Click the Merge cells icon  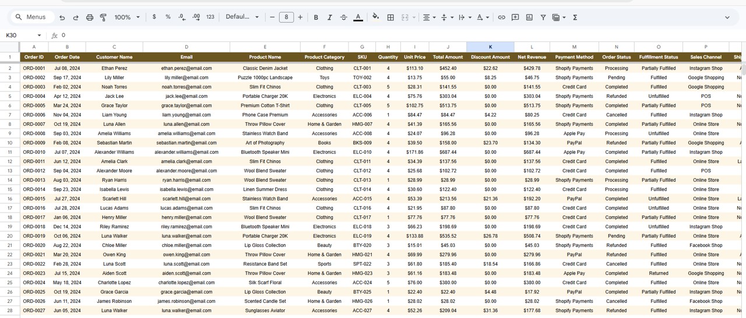405,17
